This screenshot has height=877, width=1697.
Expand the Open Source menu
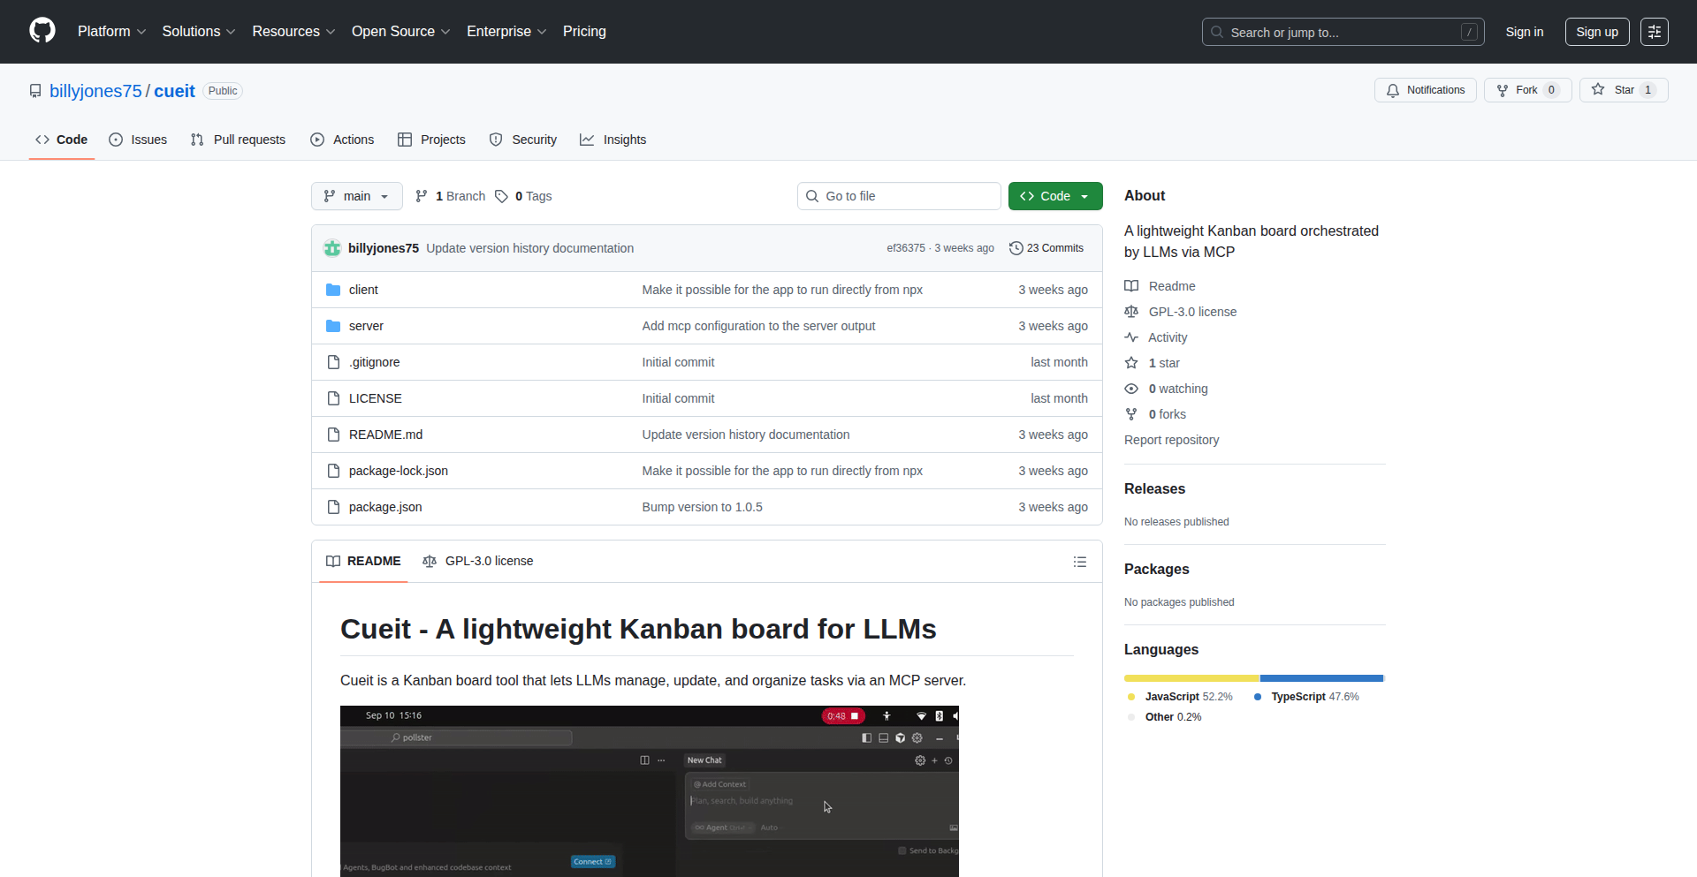(x=400, y=32)
